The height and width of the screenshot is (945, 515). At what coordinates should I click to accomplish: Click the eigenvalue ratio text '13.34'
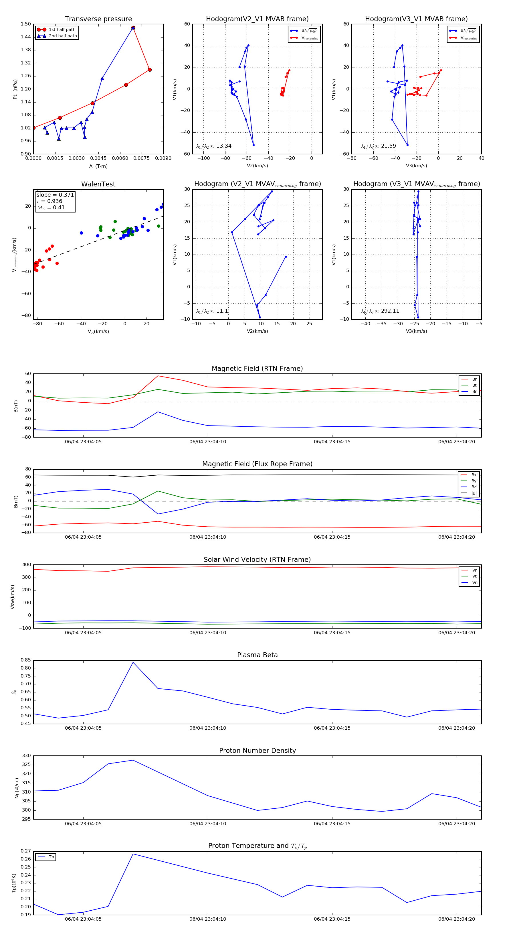point(223,146)
